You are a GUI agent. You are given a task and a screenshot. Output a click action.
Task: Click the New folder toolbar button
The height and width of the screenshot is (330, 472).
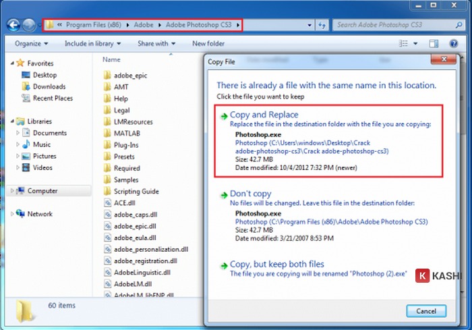click(208, 44)
